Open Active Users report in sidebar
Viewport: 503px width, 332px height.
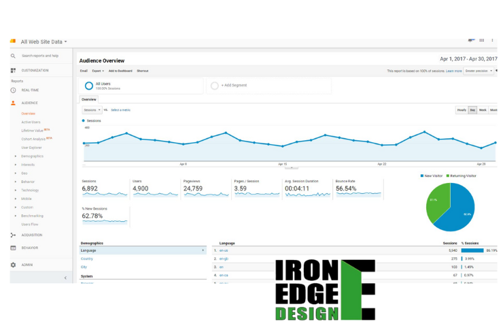tap(31, 122)
